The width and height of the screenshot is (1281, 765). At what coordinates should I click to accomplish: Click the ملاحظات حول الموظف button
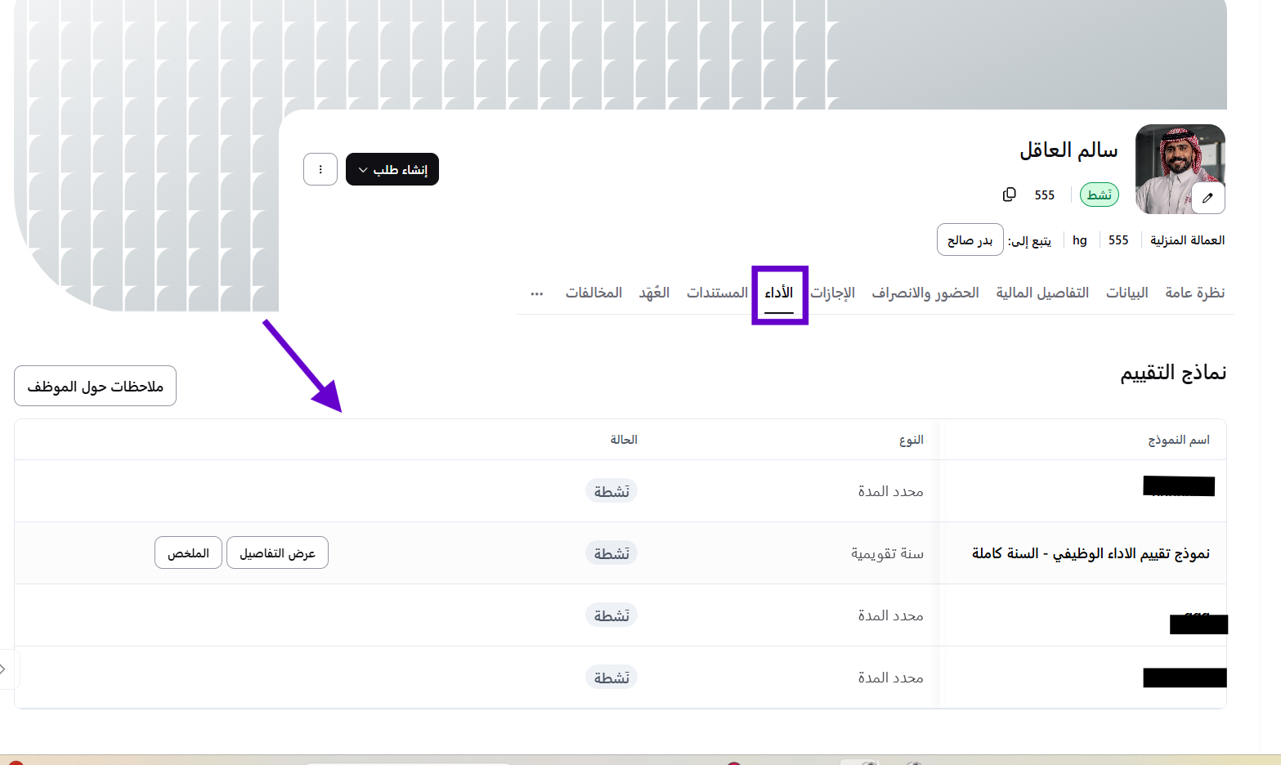pyautogui.click(x=96, y=386)
